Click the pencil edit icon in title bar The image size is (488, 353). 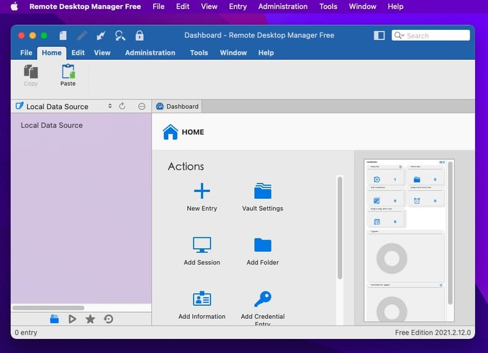pyautogui.click(x=82, y=35)
